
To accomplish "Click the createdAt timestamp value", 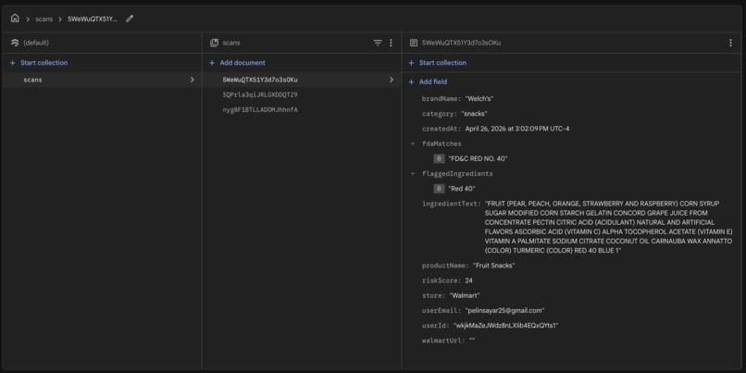I will tap(517, 129).
